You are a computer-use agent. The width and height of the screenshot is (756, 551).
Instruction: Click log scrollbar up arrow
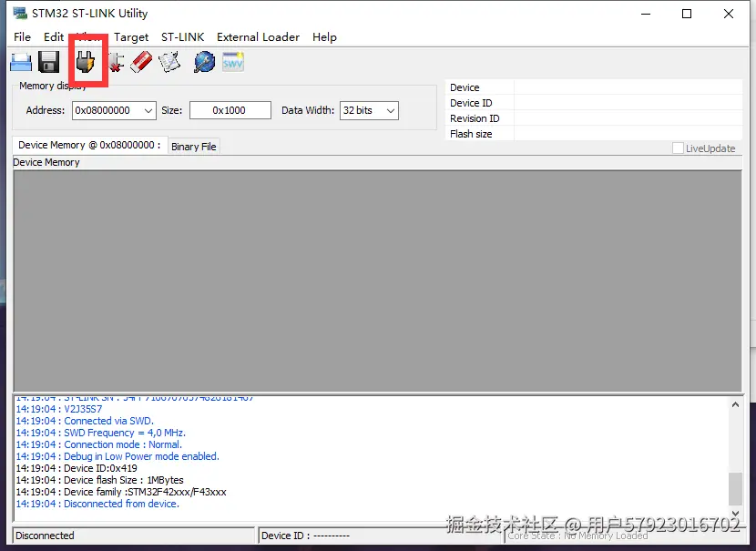(735, 405)
